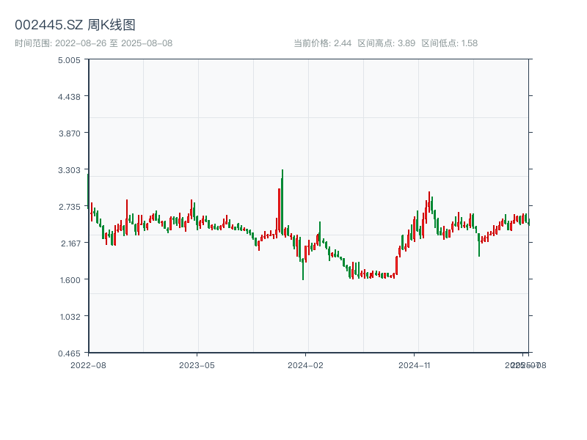587x440 pixels.
Task: Select the 时间范围 date range text
Action: point(93,43)
